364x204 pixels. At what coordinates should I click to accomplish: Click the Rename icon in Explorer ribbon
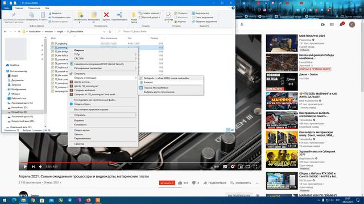coord(119,15)
